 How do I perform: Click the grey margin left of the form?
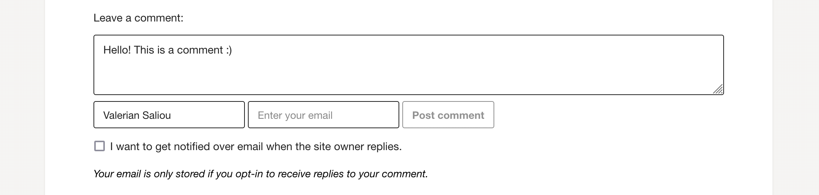[22, 98]
